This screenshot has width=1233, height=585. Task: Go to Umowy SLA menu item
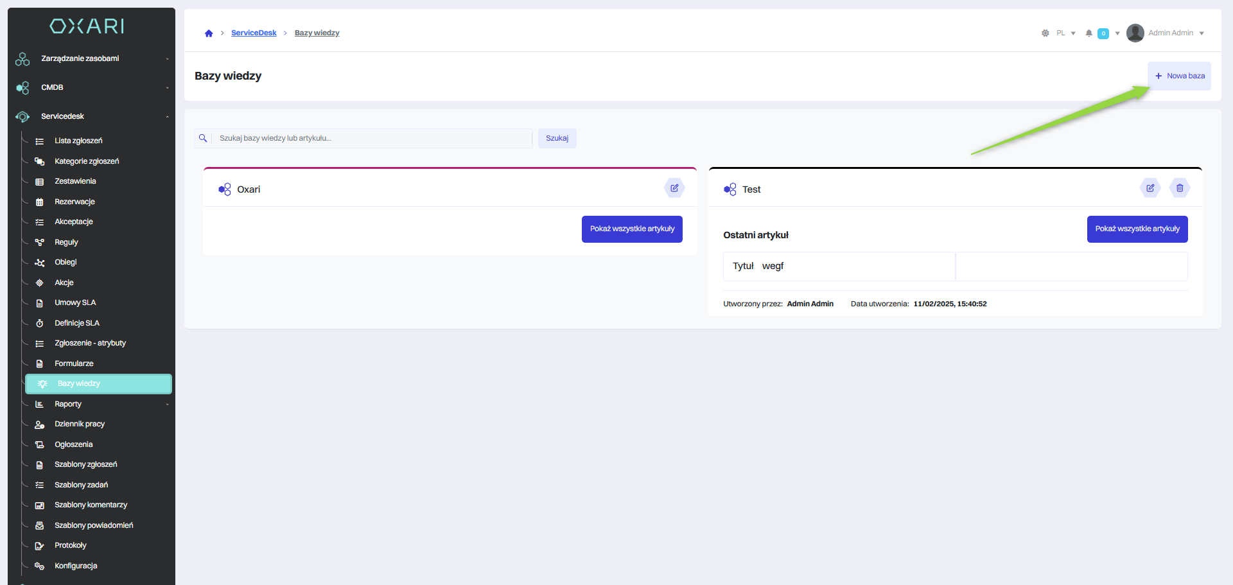coord(75,302)
